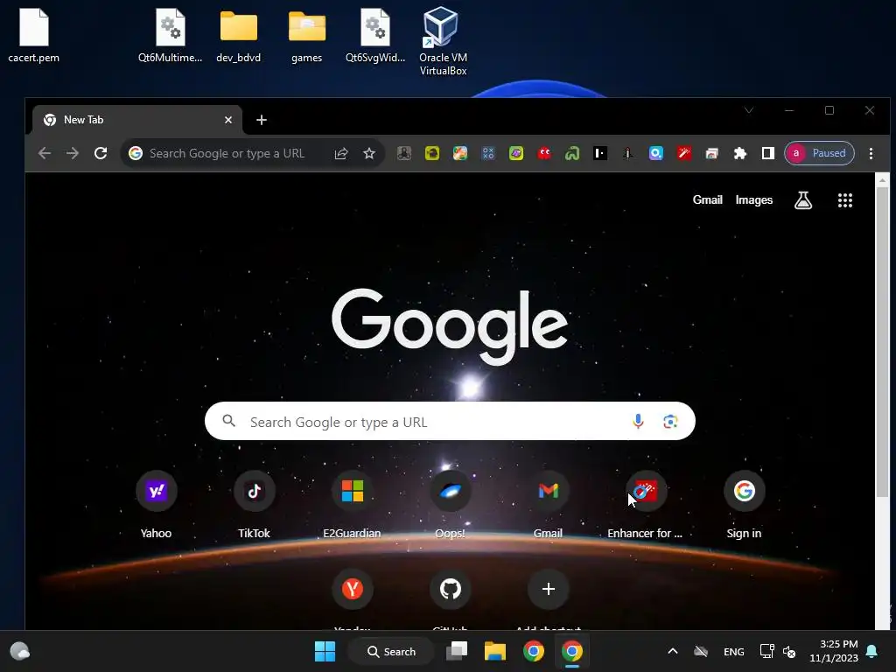Screen dimensions: 896x672
Task: Go back using the browser back arrow
Action: pyautogui.click(x=45, y=153)
